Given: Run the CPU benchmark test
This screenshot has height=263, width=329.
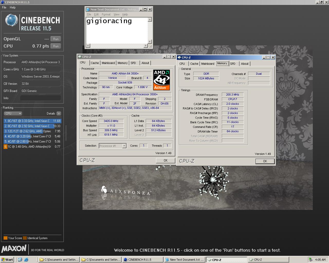Looking at the screenshot, I should 56,46.
